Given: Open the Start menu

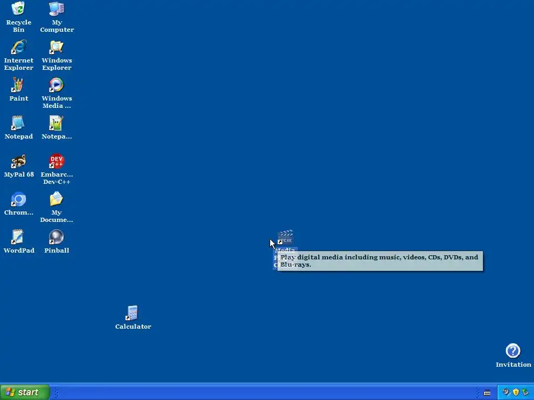Looking at the screenshot, I should (25, 392).
